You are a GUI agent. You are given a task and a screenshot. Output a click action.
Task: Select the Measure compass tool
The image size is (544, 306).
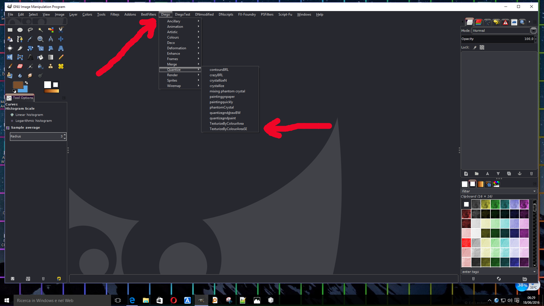(51, 39)
